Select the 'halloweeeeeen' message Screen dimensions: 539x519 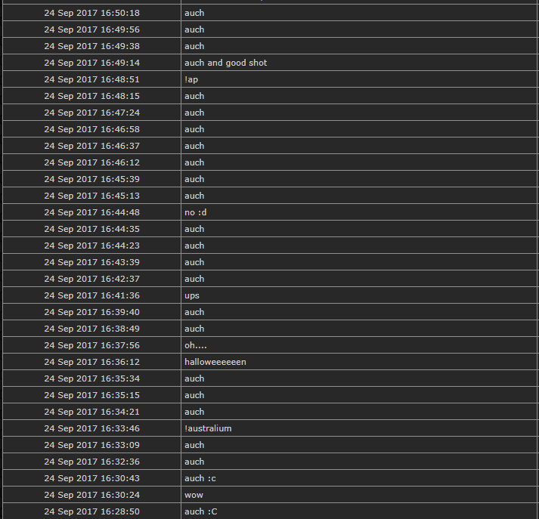point(215,362)
